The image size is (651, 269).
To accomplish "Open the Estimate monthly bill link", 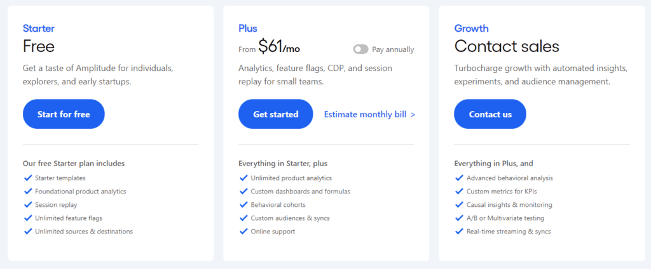I will pyautogui.click(x=369, y=114).
